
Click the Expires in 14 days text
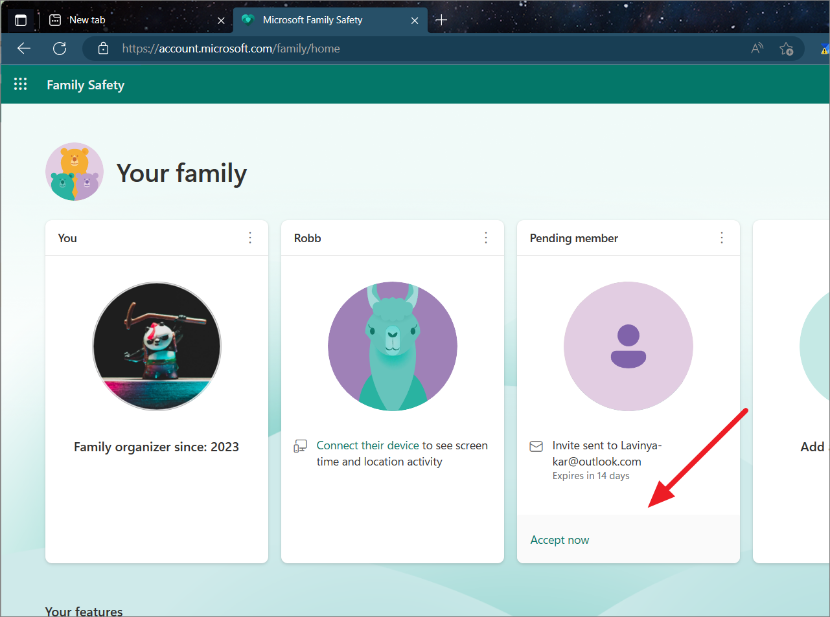click(x=591, y=476)
